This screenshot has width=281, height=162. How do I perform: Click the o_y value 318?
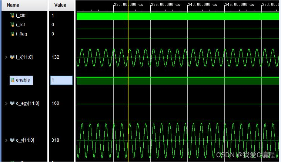click(56, 140)
